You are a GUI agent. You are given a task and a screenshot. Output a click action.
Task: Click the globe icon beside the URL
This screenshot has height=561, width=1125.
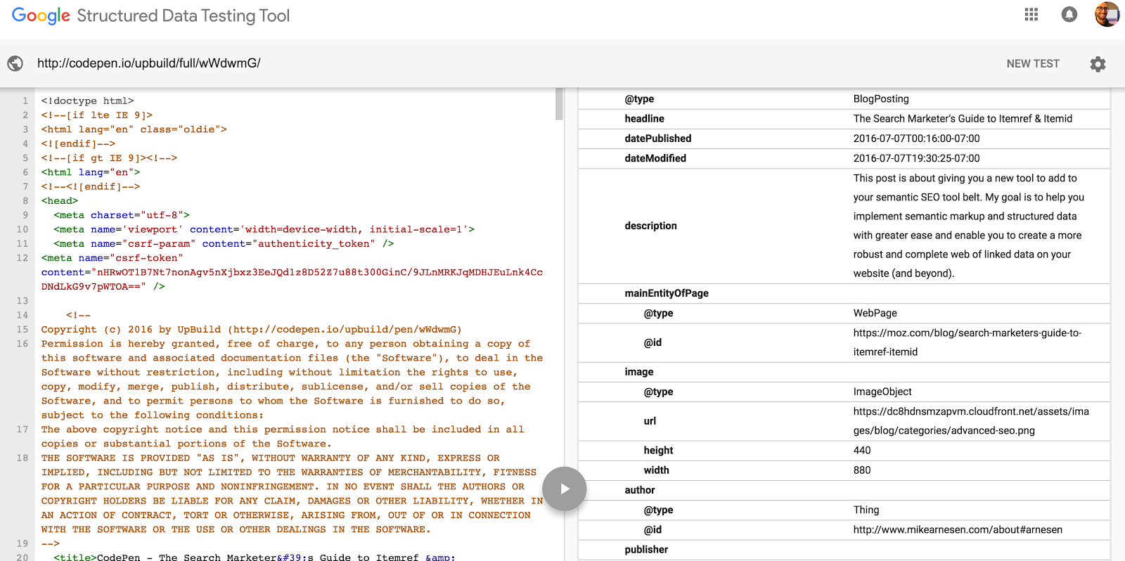[x=15, y=63]
